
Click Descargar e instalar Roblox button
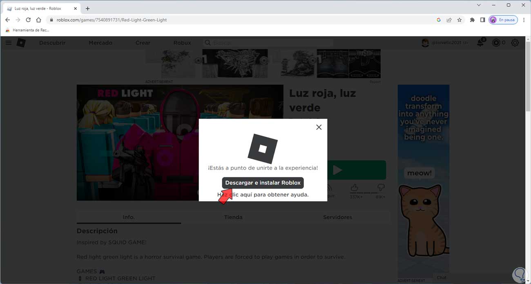[x=263, y=183]
